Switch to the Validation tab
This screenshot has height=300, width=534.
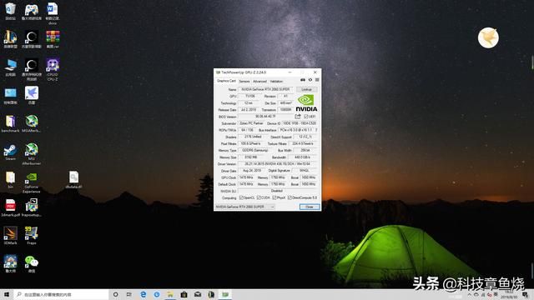coord(276,82)
